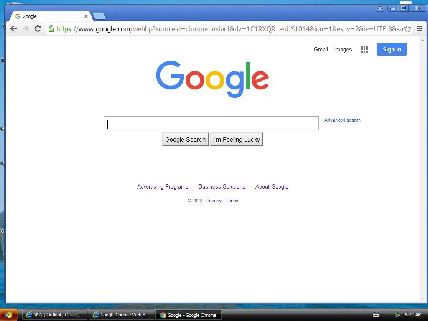Go back using the browser back arrow
This screenshot has height=321, width=428.
tap(13, 29)
